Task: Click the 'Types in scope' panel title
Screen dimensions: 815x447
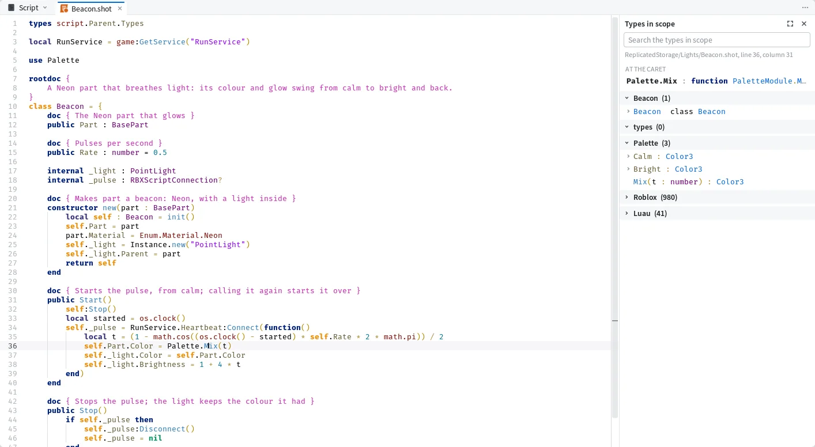Action: pyautogui.click(x=650, y=24)
